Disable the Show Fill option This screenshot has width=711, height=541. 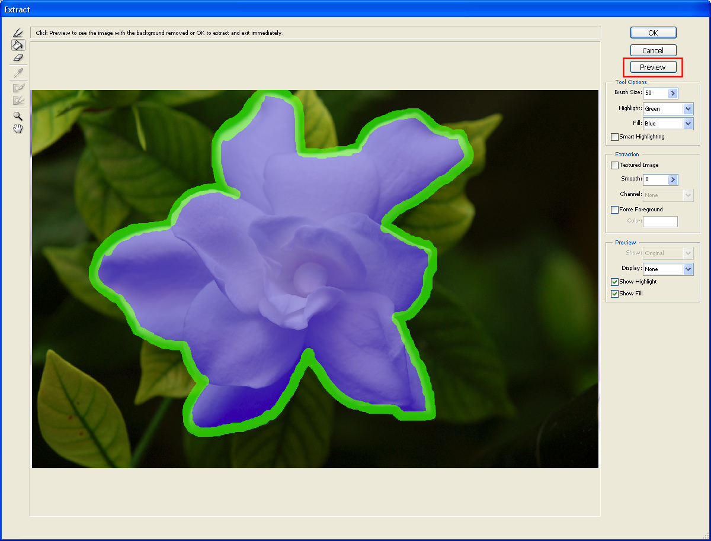point(614,293)
